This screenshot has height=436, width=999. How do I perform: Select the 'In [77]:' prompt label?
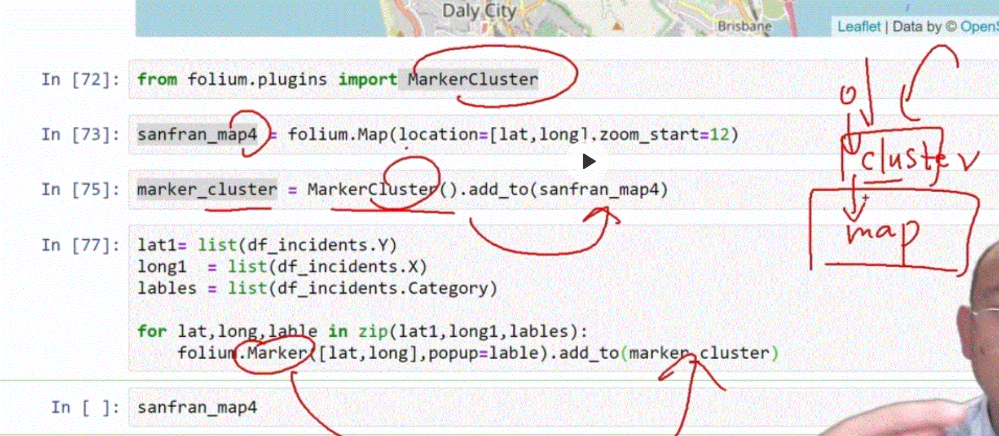[81, 245]
